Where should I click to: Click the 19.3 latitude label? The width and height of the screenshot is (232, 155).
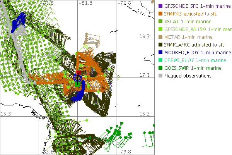pos(144,36)
